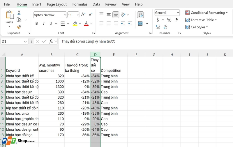Open the Data tab

(x=96, y=4)
